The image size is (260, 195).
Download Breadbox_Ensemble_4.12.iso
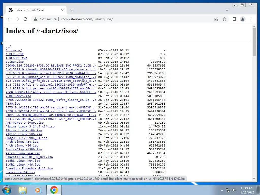(29, 169)
